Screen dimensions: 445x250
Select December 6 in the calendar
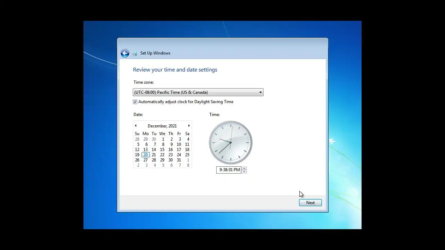pyautogui.click(x=146, y=144)
